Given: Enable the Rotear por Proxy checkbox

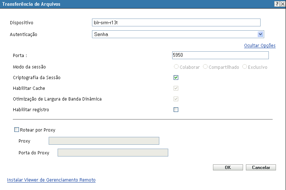Looking at the screenshot, I should 16,130.
